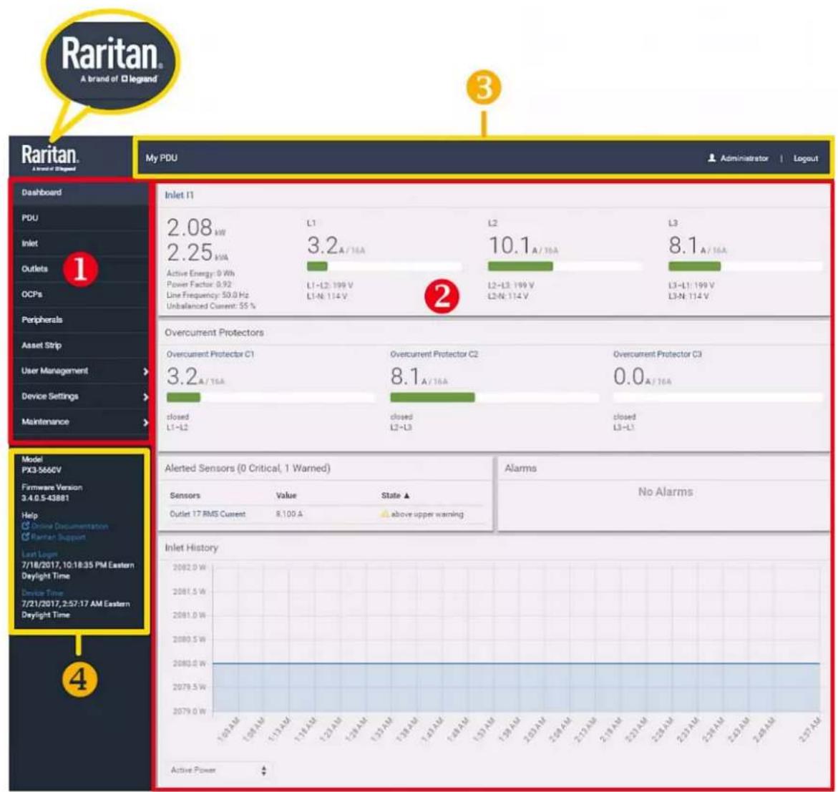Click the 8.100 A value cell
The image size is (838, 792).
pyautogui.click(x=289, y=514)
